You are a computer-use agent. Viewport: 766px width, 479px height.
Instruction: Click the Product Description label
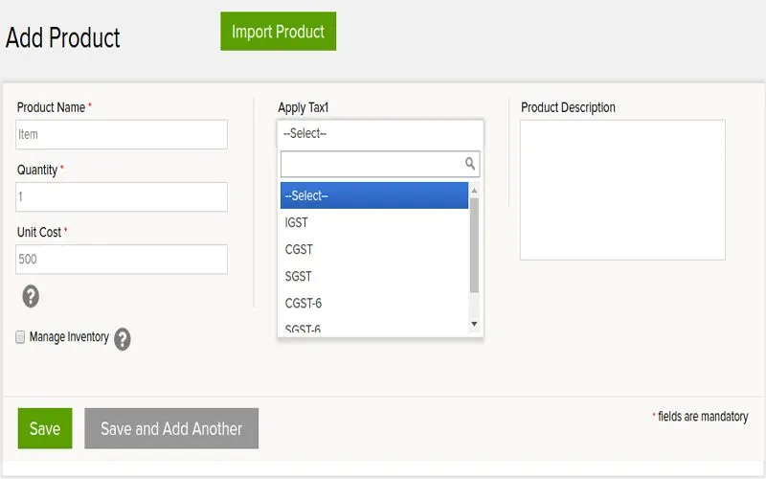click(x=568, y=107)
